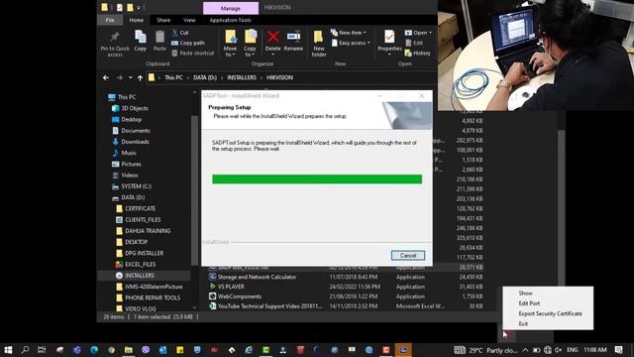The height and width of the screenshot is (357, 634).
Task: Click the Task View taskbar icon
Action: pyautogui.click(x=42, y=350)
